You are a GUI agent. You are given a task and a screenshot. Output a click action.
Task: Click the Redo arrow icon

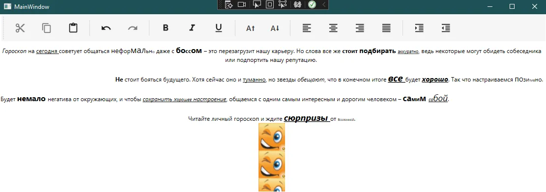[133, 28]
